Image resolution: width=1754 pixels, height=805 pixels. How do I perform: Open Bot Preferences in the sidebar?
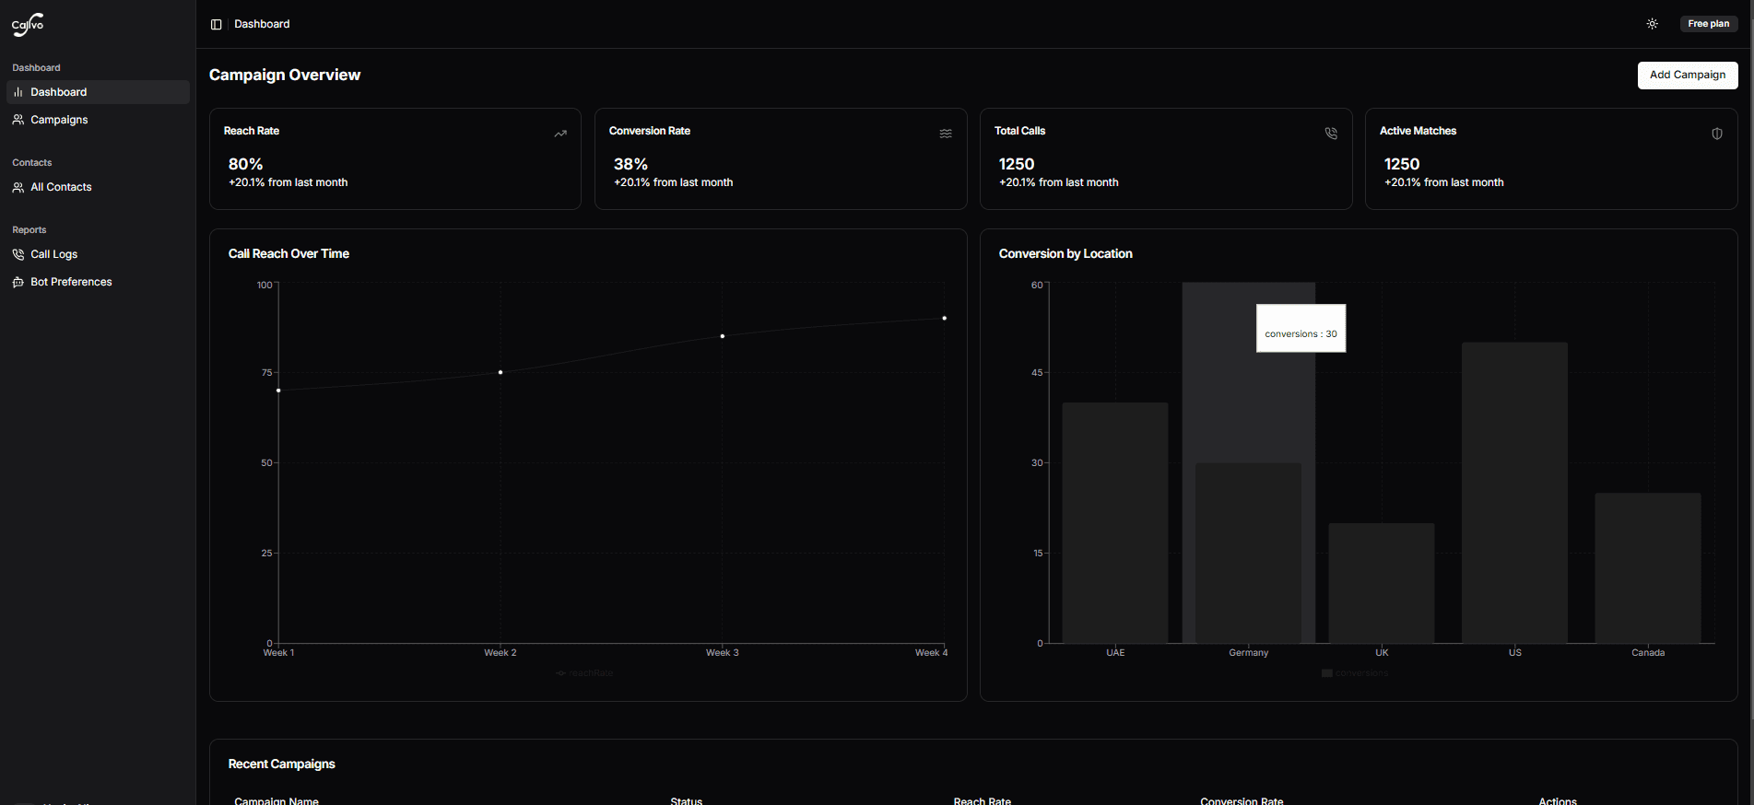tap(98, 282)
